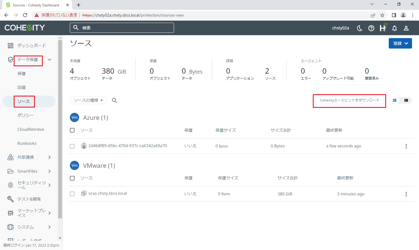The width and height of the screenshot is (419, 250).
Task: Click the dashboard grid icon in sidebar
Action: pos(10,45)
